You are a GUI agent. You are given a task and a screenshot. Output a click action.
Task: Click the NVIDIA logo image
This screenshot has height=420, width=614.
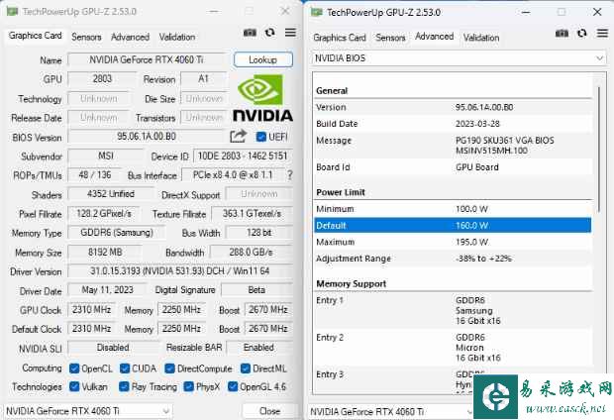(262, 98)
